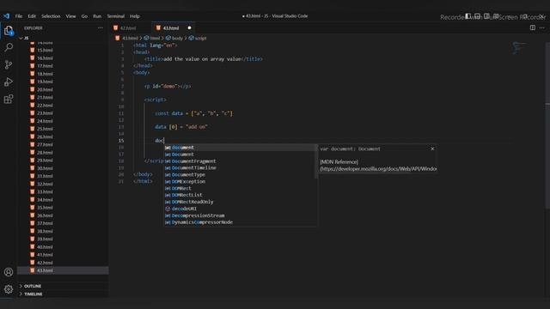Viewport: 550px width, 309px height.
Task: Open the Accounts icon in activity bar
Action: click(9, 272)
